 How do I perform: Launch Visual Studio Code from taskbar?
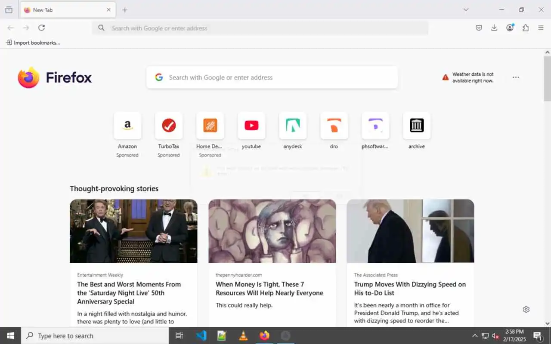tap(201, 336)
